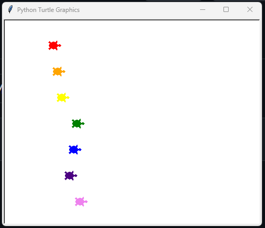Select the orange turtle
265x228 pixels.
59,71
